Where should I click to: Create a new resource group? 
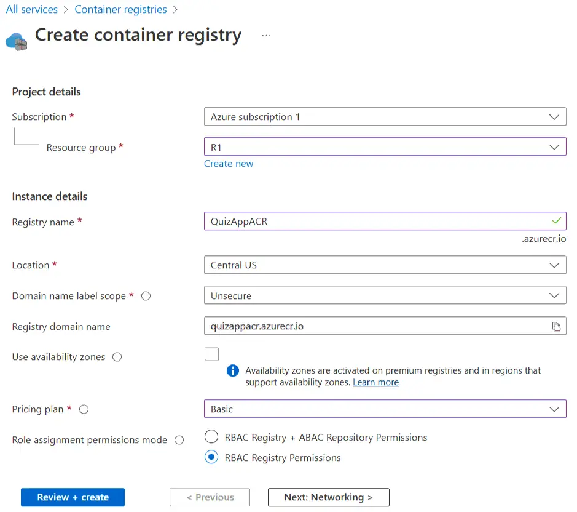(229, 163)
